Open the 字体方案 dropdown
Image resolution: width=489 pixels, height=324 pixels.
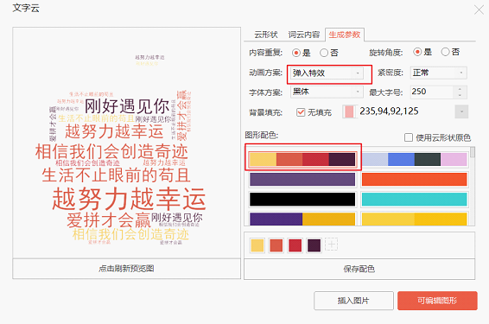(x=327, y=92)
